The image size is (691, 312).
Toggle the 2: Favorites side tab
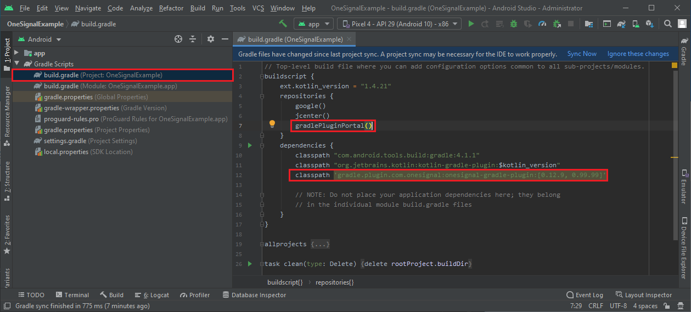point(7,235)
